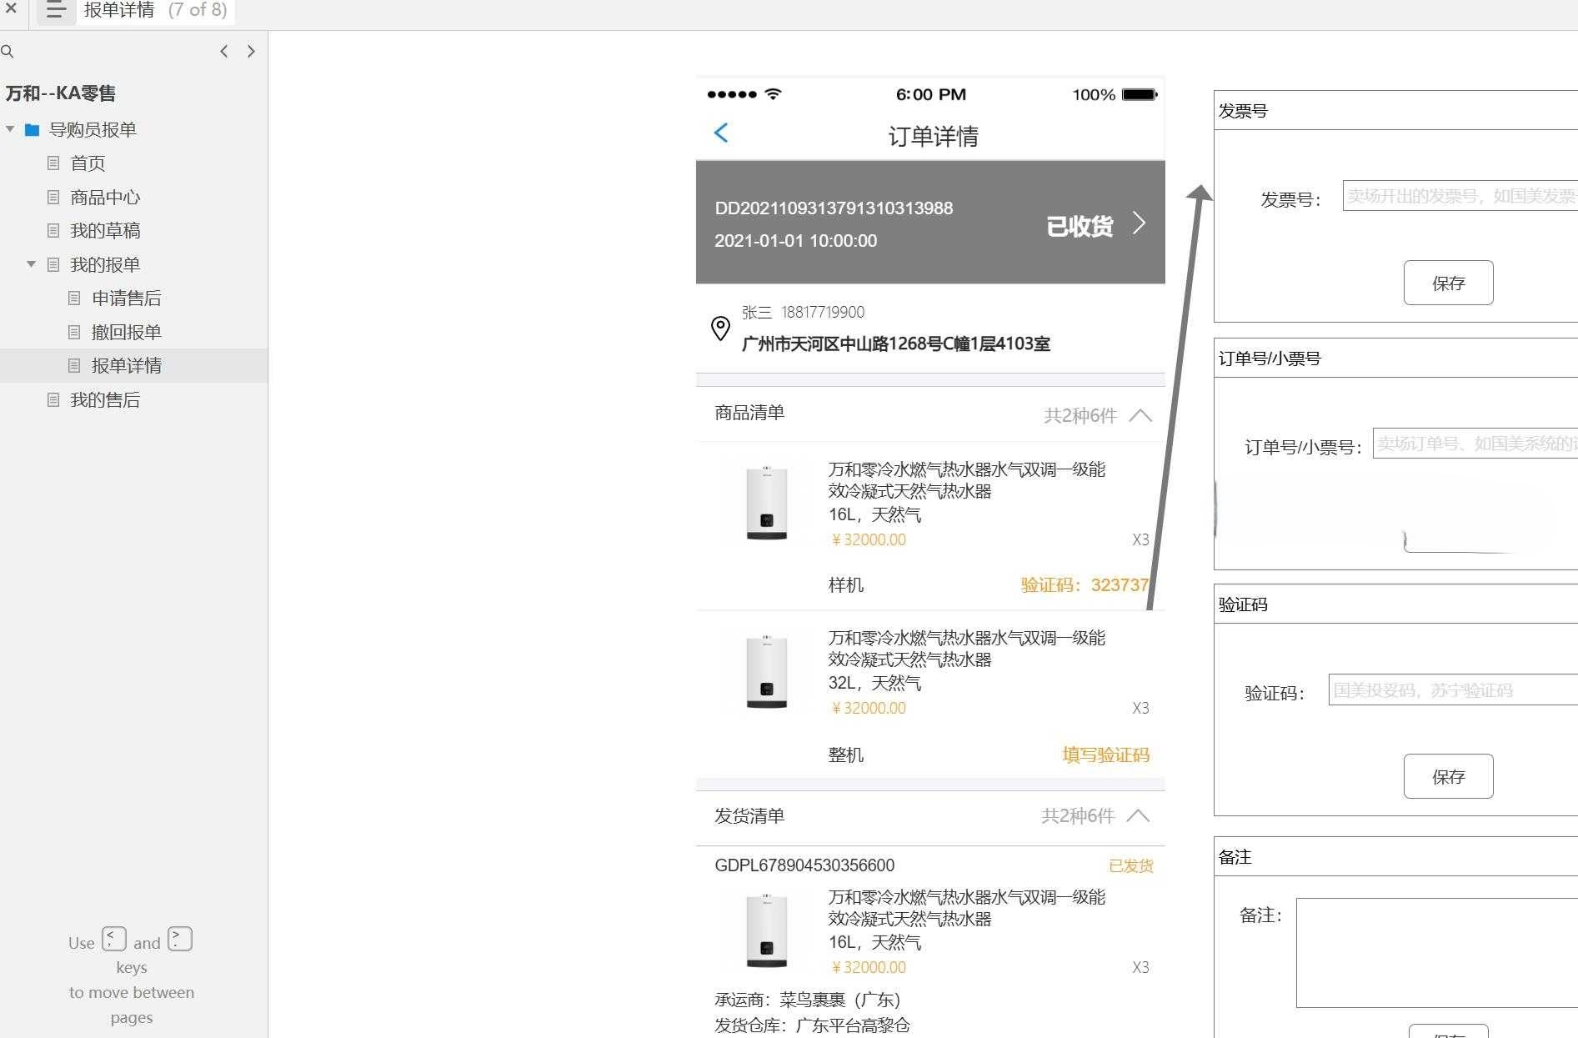Collapse the 我的报单 tree node arrow

coord(31,264)
